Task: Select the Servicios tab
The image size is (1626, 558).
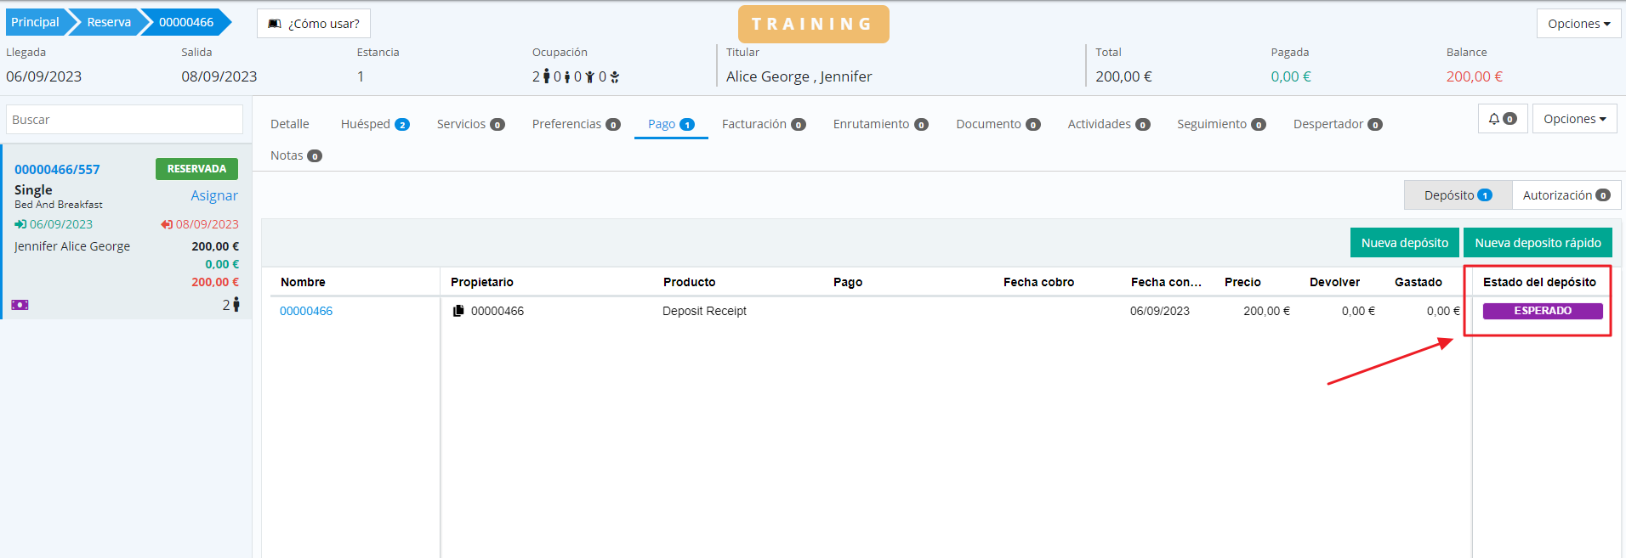Action: [x=470, y=124]
